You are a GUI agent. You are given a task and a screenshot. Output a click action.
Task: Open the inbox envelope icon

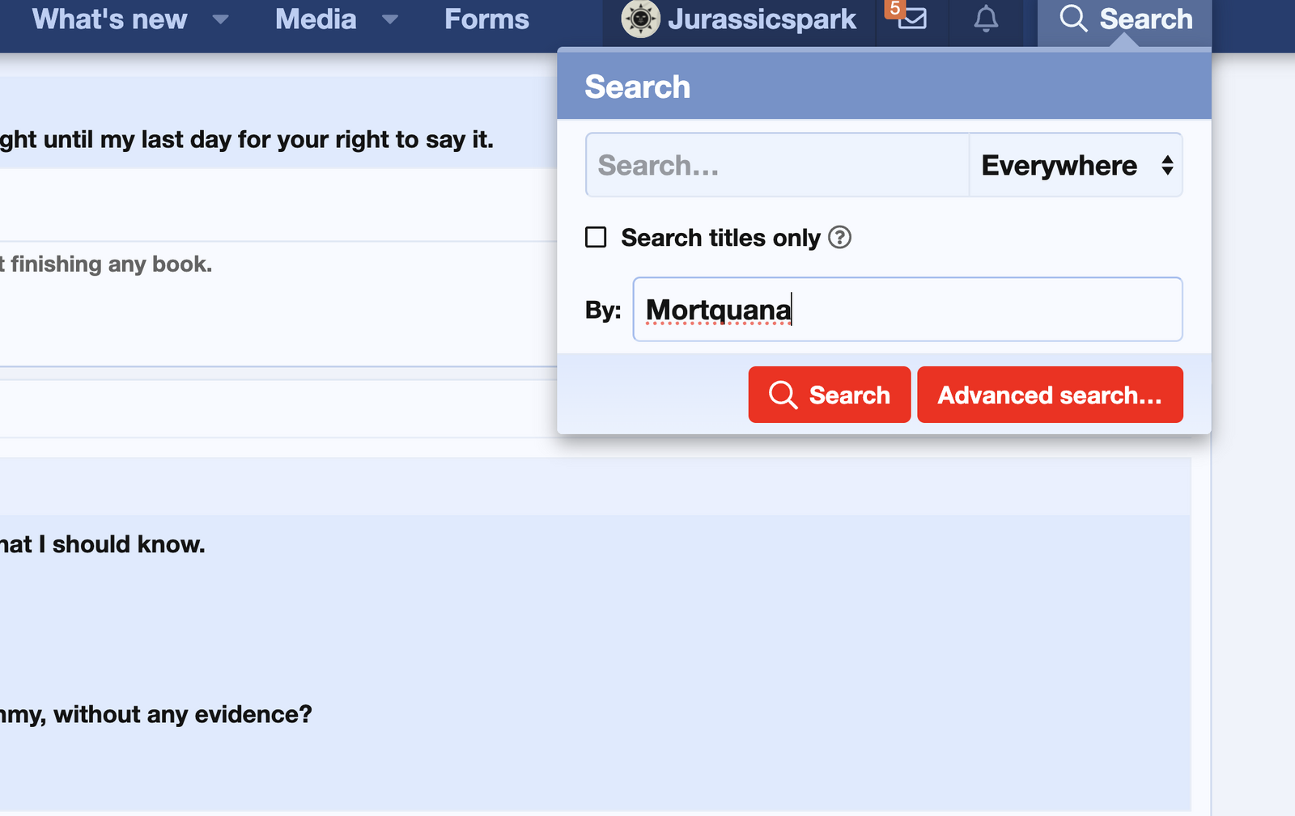click(913, 19)
